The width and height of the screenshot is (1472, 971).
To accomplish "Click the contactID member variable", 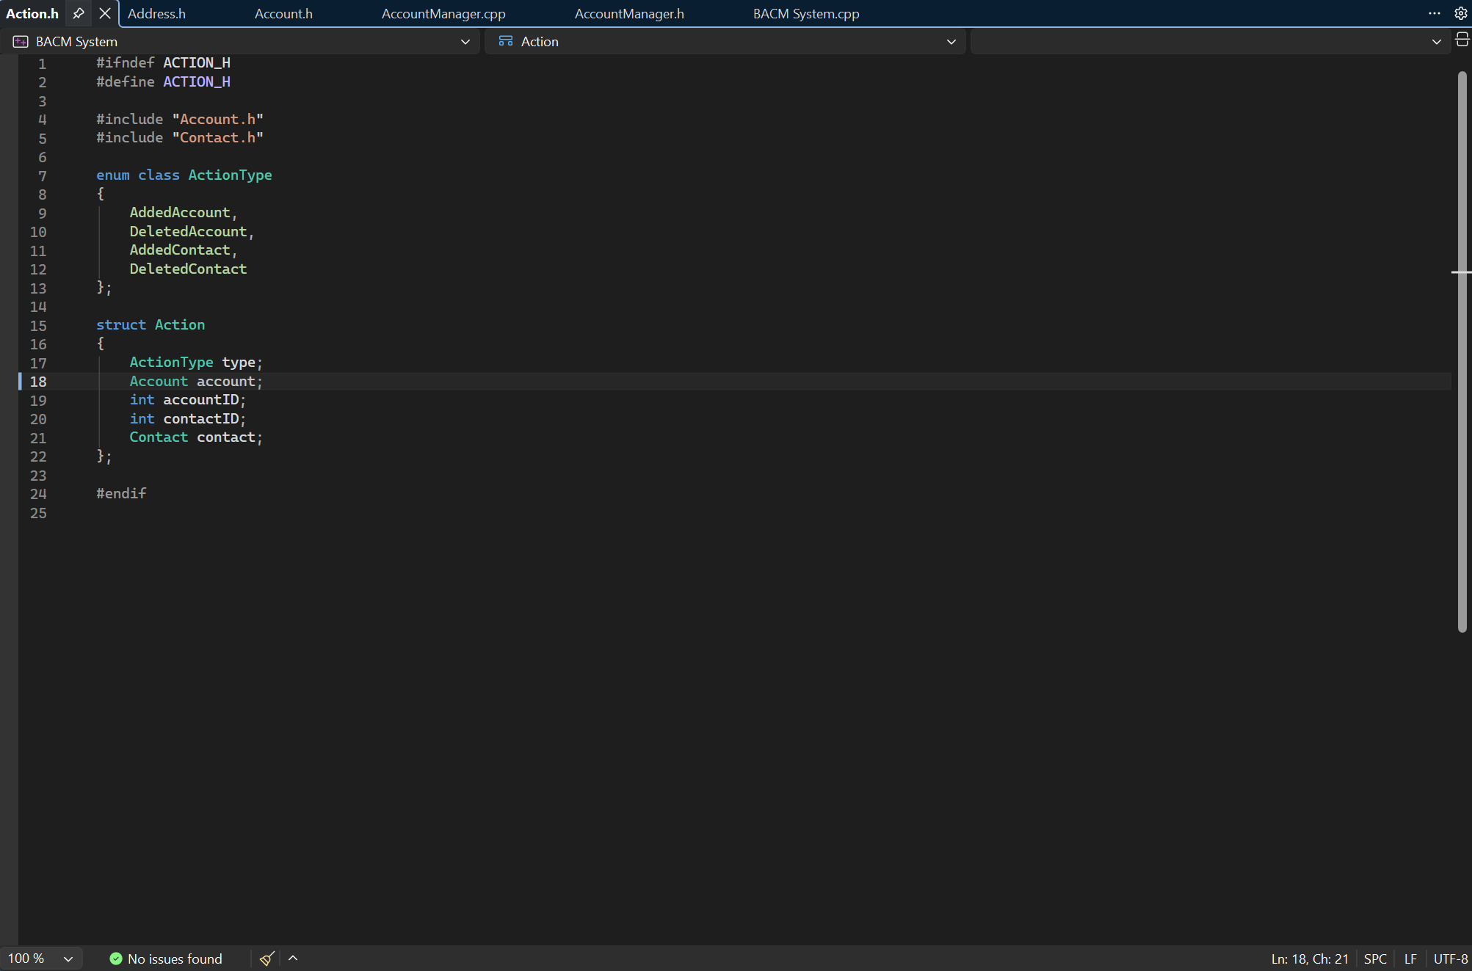I will click(201, 418).
